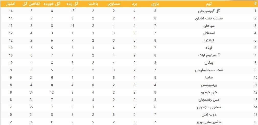Select the گل زده column header
The height and width of the screenshot is (125, 258).
73,4
